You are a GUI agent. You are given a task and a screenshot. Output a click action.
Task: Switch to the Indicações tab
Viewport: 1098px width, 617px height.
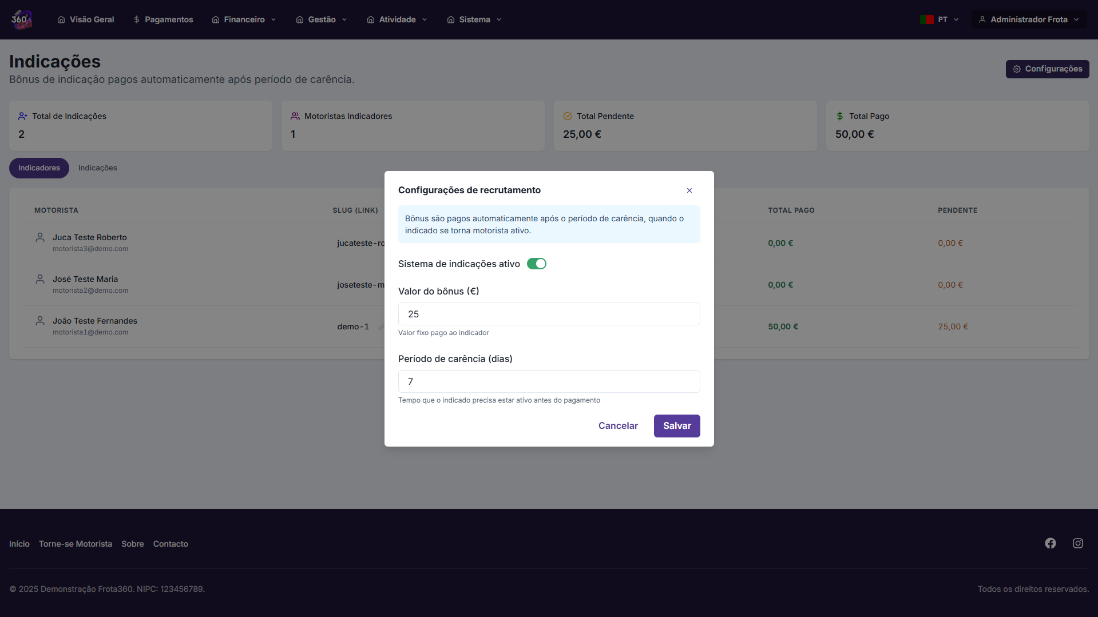click(x=97, y=168)
